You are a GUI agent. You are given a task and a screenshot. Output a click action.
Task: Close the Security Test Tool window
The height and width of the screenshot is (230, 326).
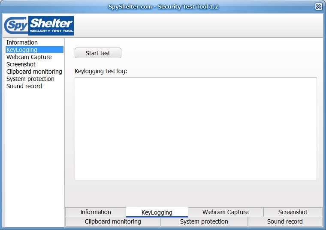(319, 6)
